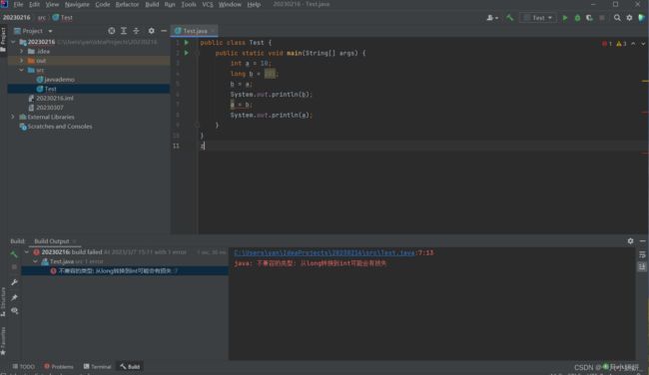This screenshot has width=649, height=375.
Task: Open the Build menu
Action: (x=152, y=4)
